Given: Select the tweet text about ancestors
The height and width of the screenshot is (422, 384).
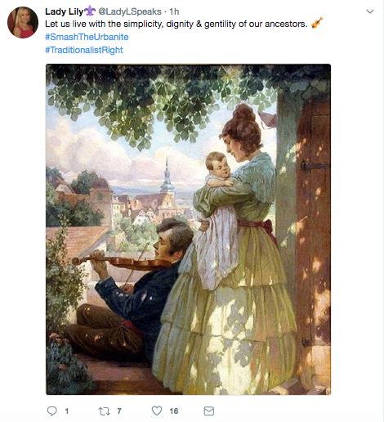Looking at the screenshot, I should 176,24.
